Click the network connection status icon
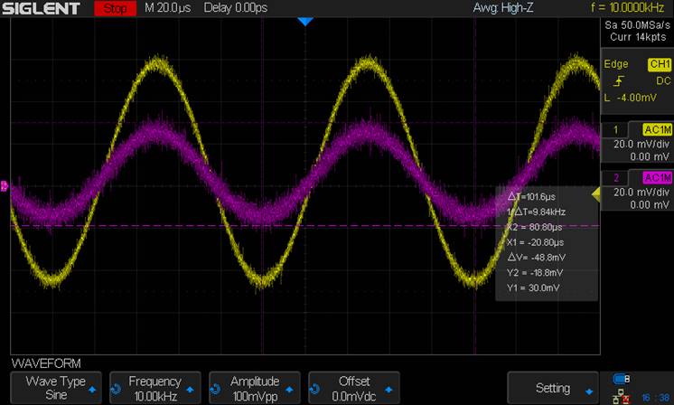674x405 pixels. tap(621, 396)
